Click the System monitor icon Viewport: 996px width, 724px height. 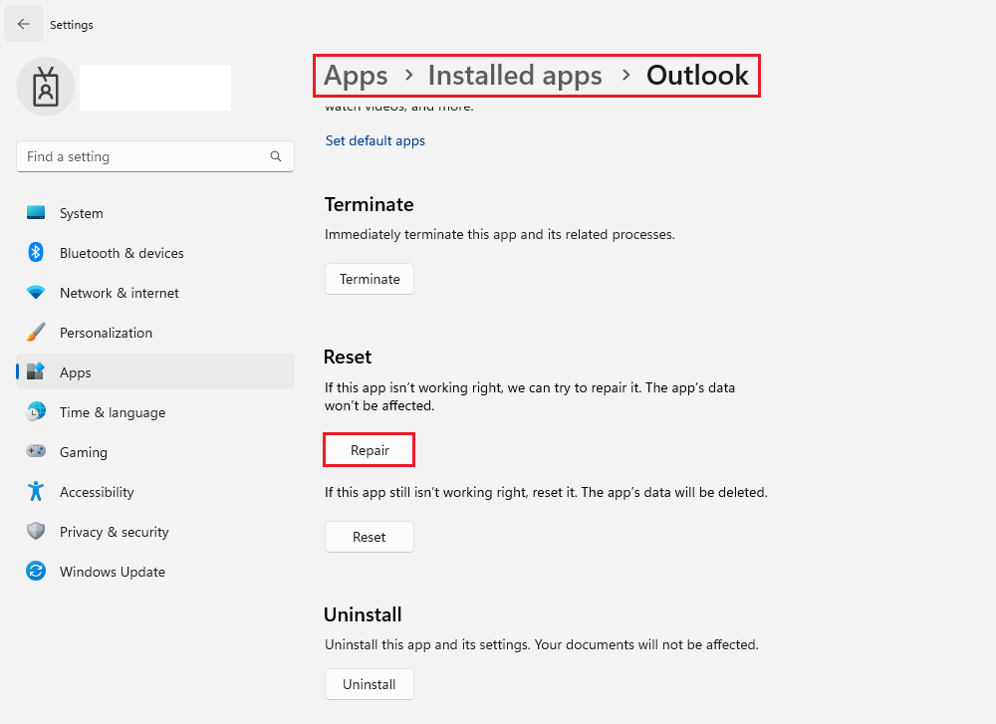tap(36, 213)
